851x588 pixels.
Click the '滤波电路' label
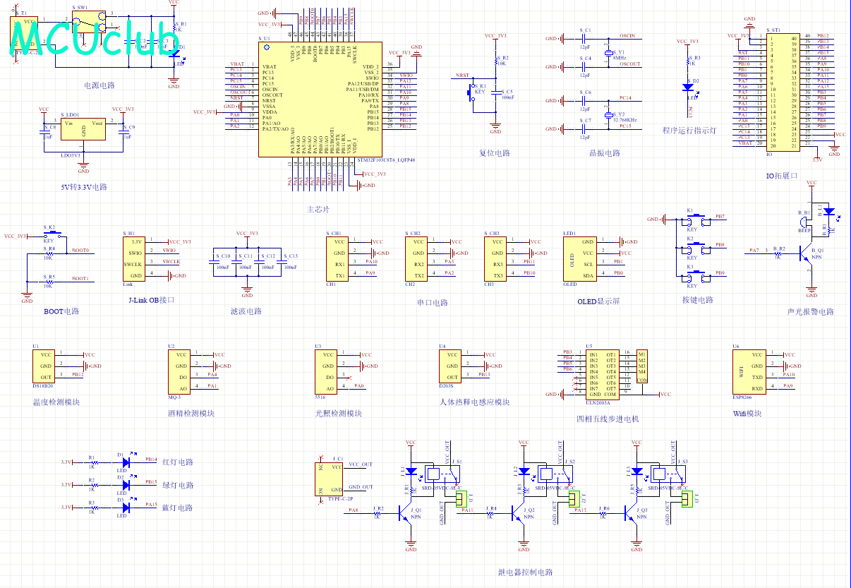[x=246, y=311]
